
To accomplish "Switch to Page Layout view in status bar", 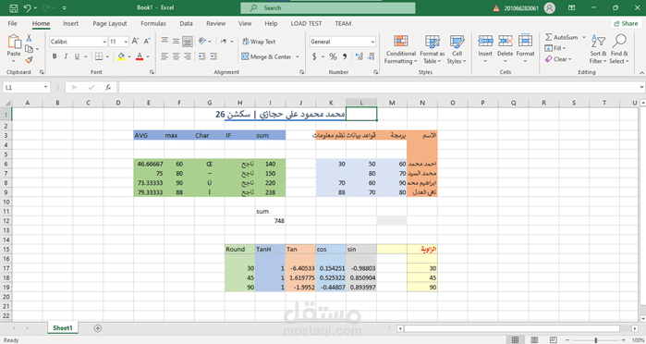I will coord(534,340).
